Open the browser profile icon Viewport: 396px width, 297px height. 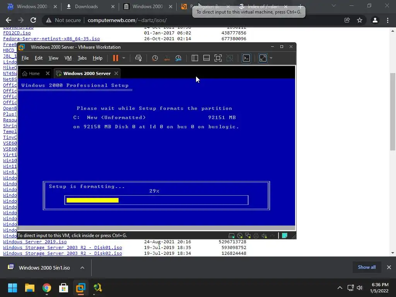coord(375,20)
